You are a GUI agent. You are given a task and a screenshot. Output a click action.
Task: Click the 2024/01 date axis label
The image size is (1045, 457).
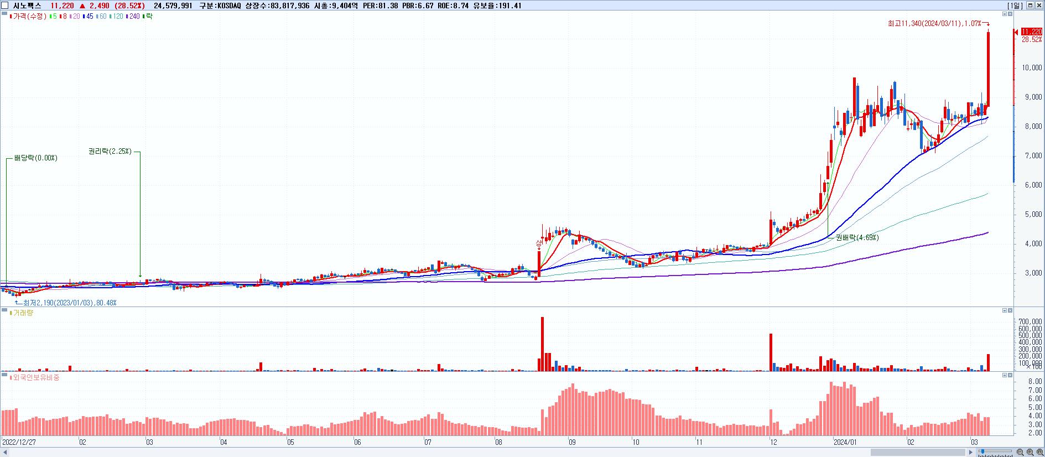(845, 442)
